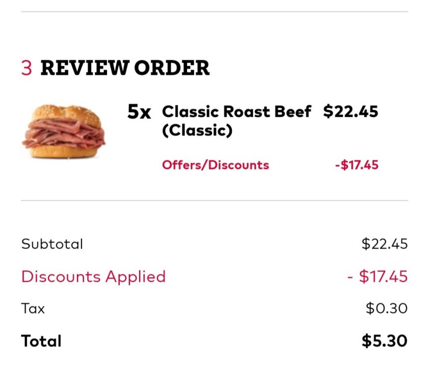Click the divider line above Subtotal
Screen dimensions: 428x382
(214, 201)
